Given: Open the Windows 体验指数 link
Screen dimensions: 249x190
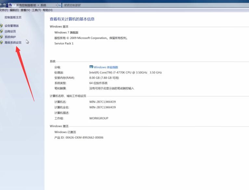Looking at the screenshot, I should click(x=106, y=67).
